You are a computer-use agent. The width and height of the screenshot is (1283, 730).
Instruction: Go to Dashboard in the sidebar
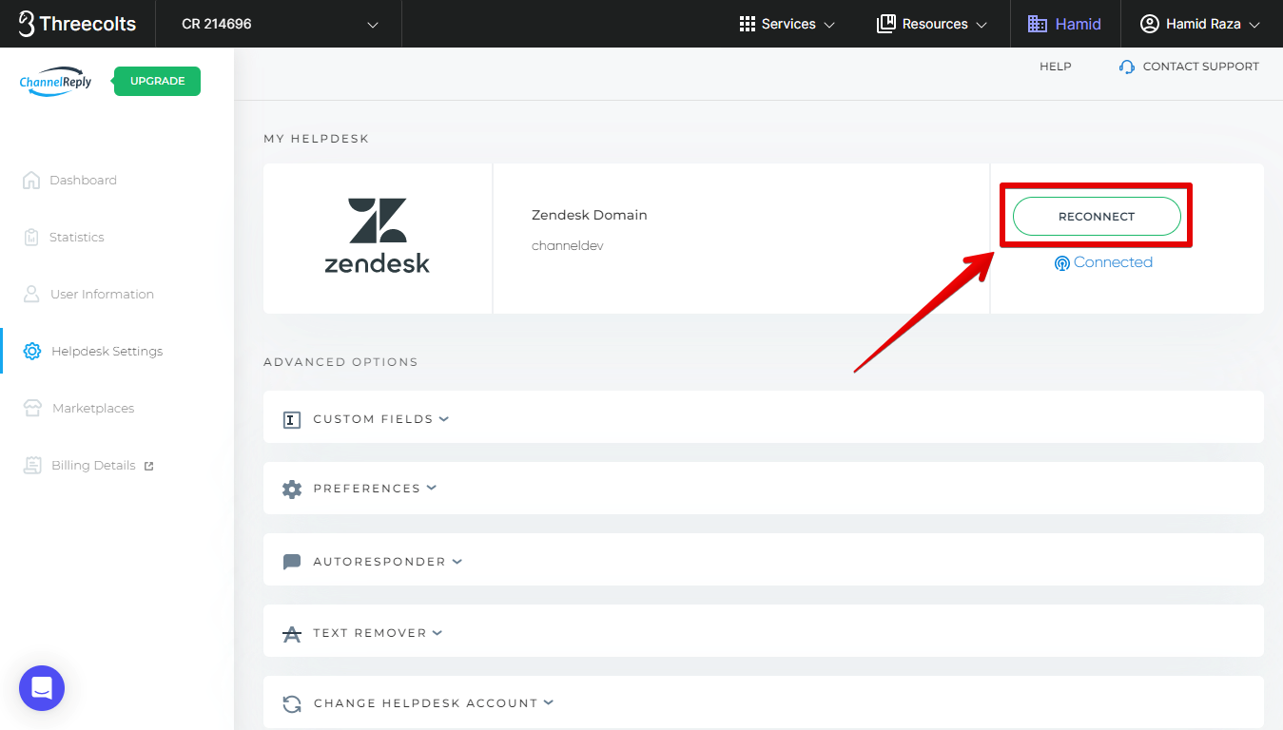(x=83, y=180)
